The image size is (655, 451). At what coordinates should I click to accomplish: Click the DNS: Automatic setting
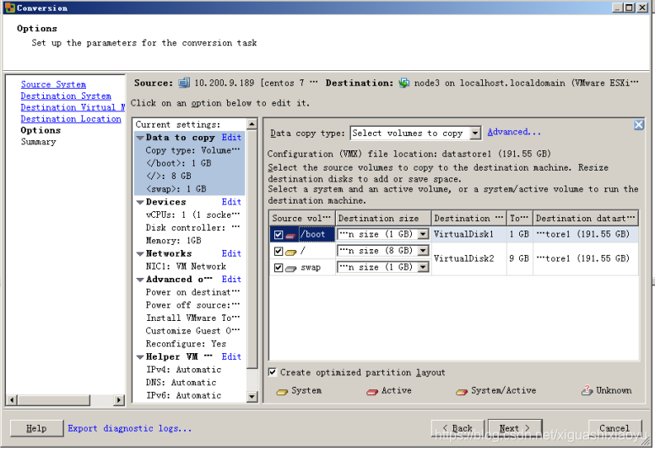tap(181, 383)
